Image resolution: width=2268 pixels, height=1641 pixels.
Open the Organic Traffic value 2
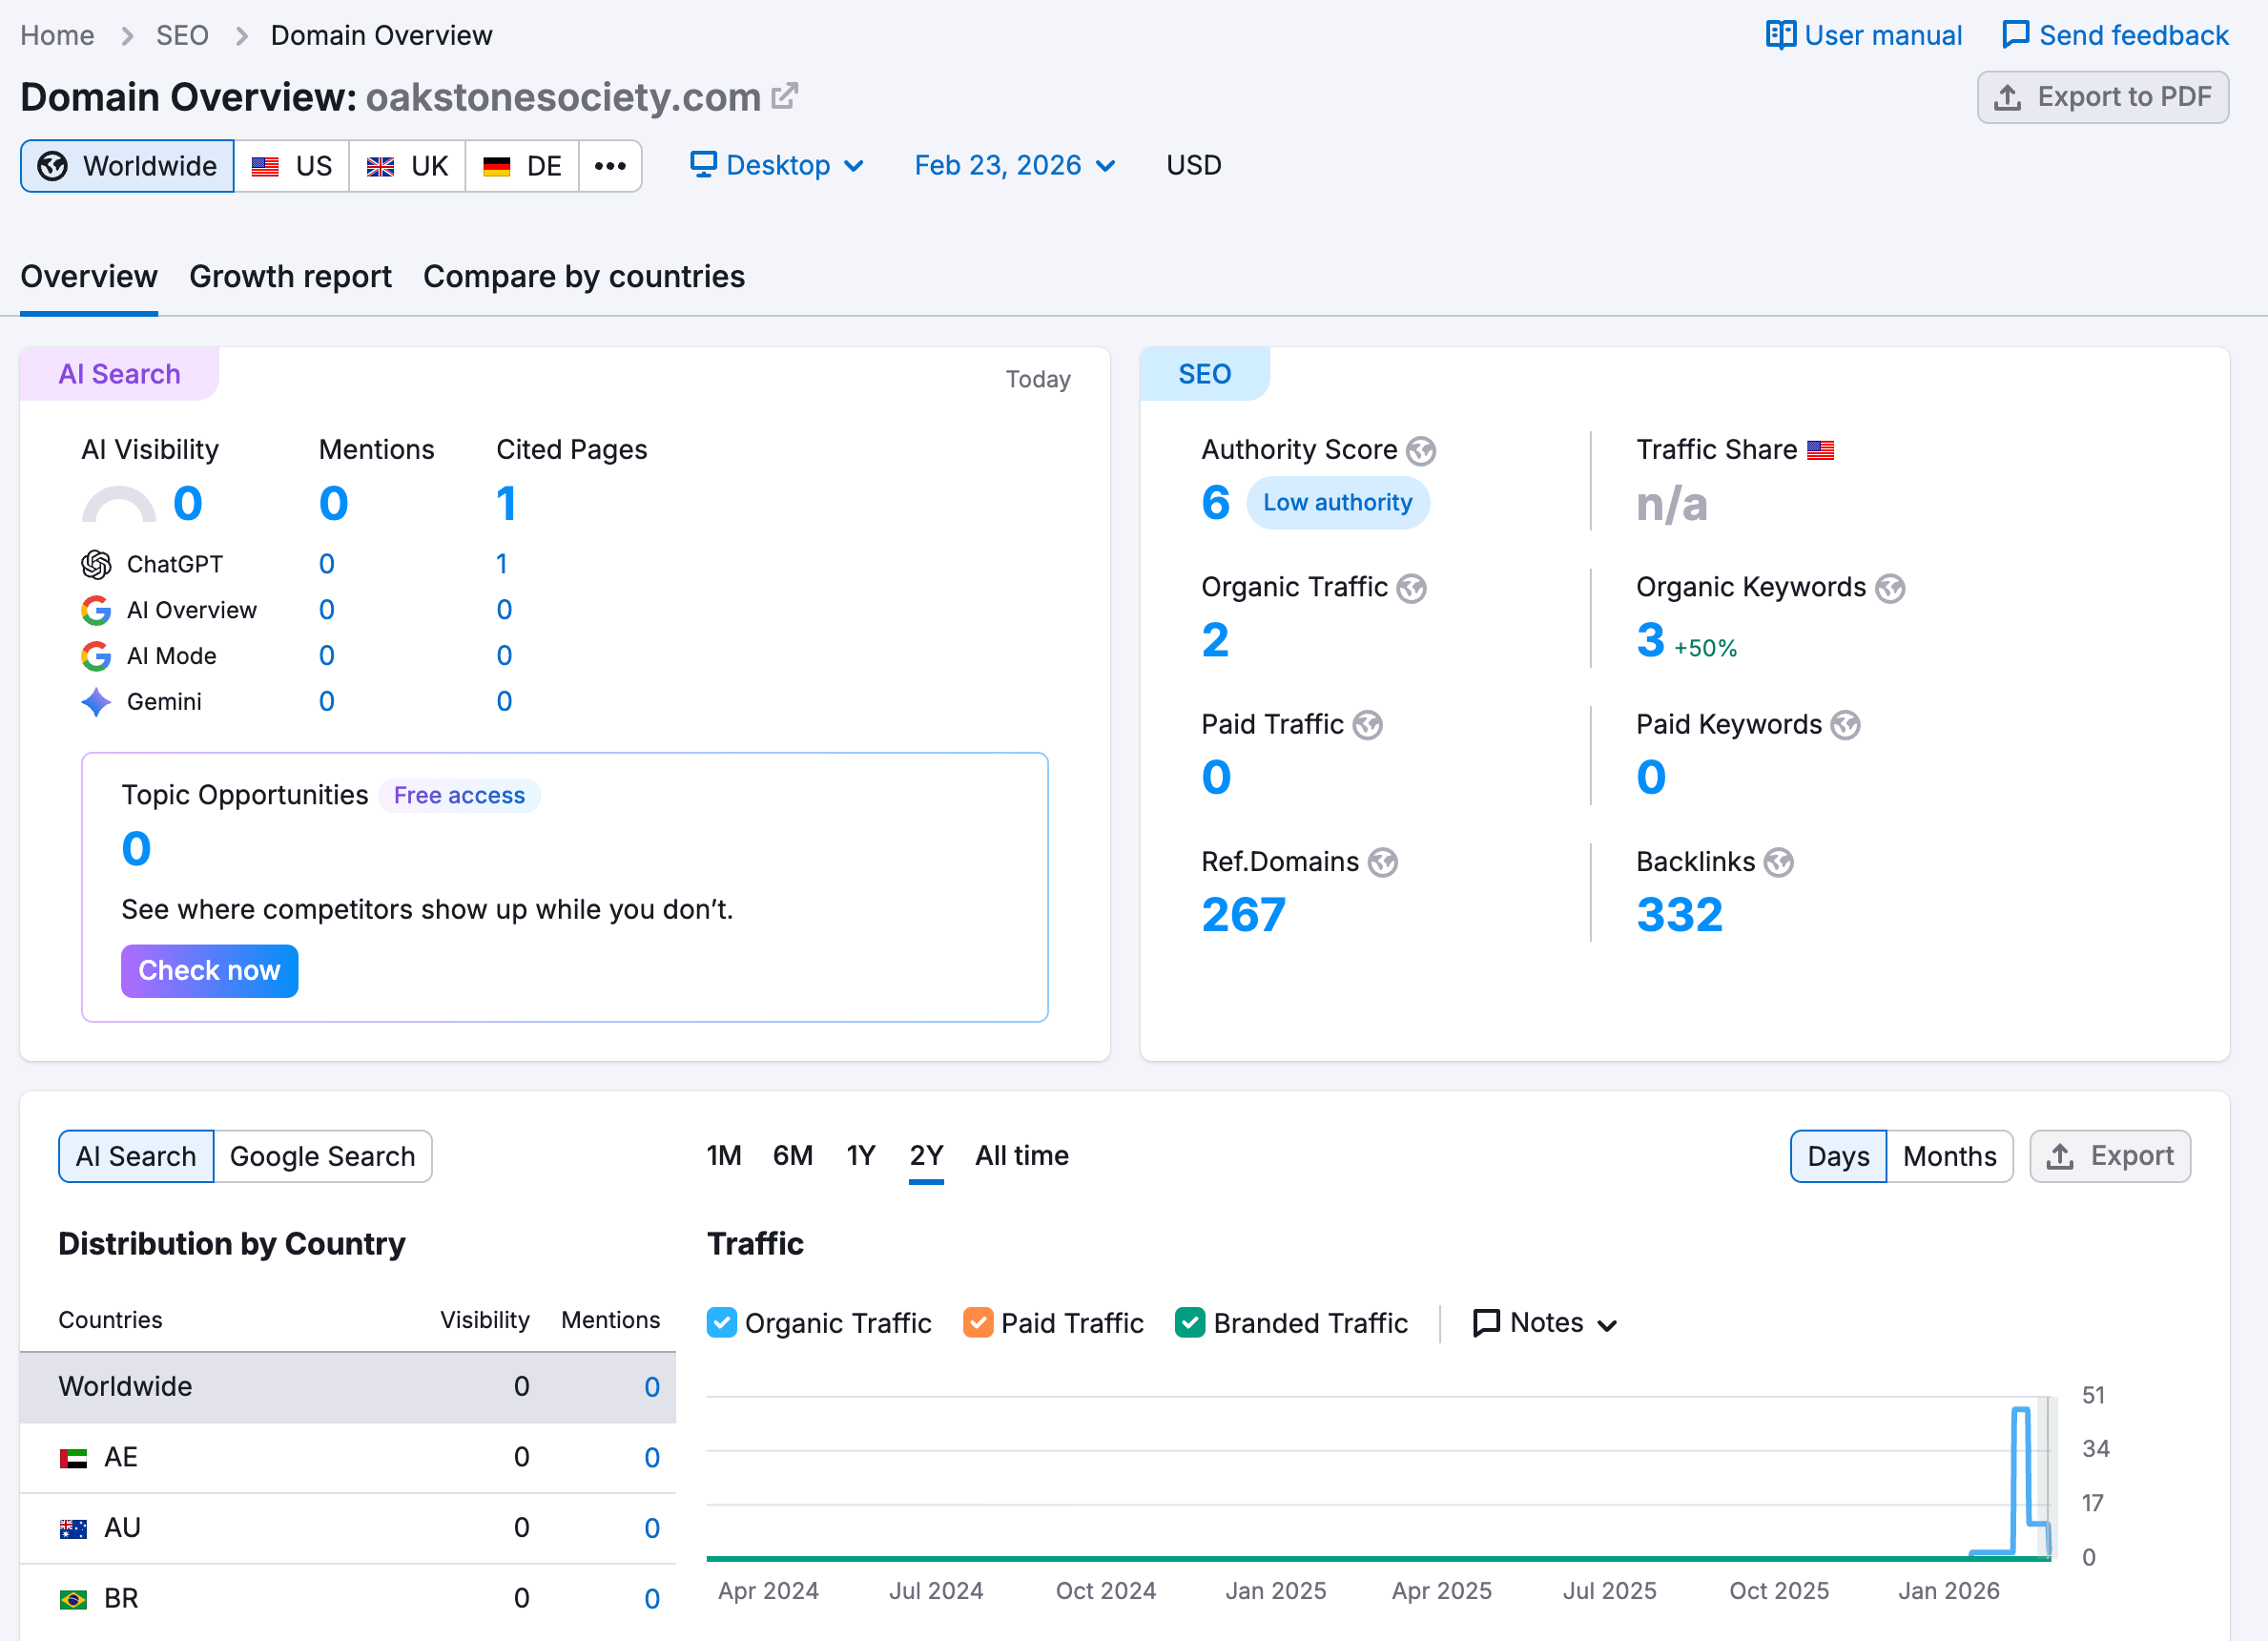click(1215, 640)
